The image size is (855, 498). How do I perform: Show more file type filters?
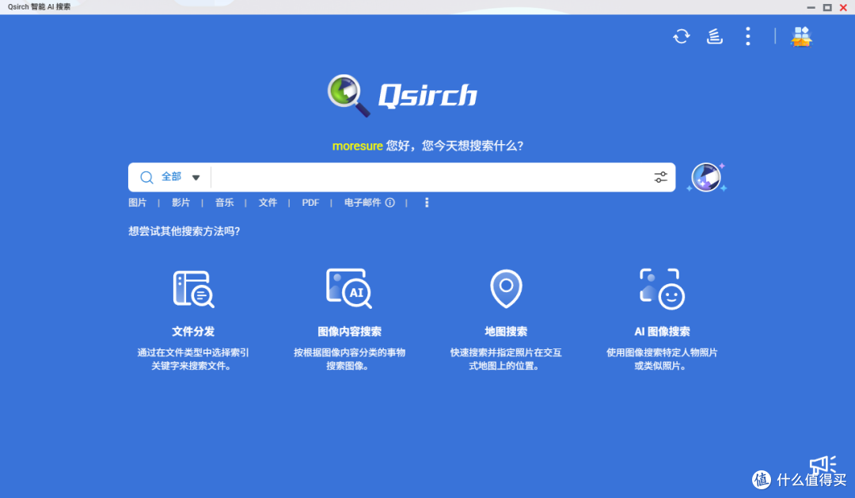(427, 203)
